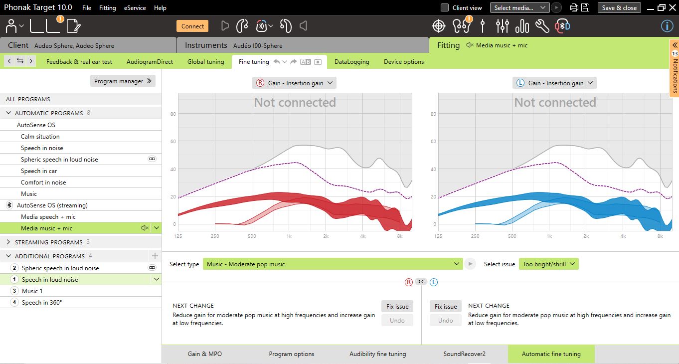Click Fix issue for right ear
Image resolution: width=679 pixels, height=364 pixels.
[397, 307]
